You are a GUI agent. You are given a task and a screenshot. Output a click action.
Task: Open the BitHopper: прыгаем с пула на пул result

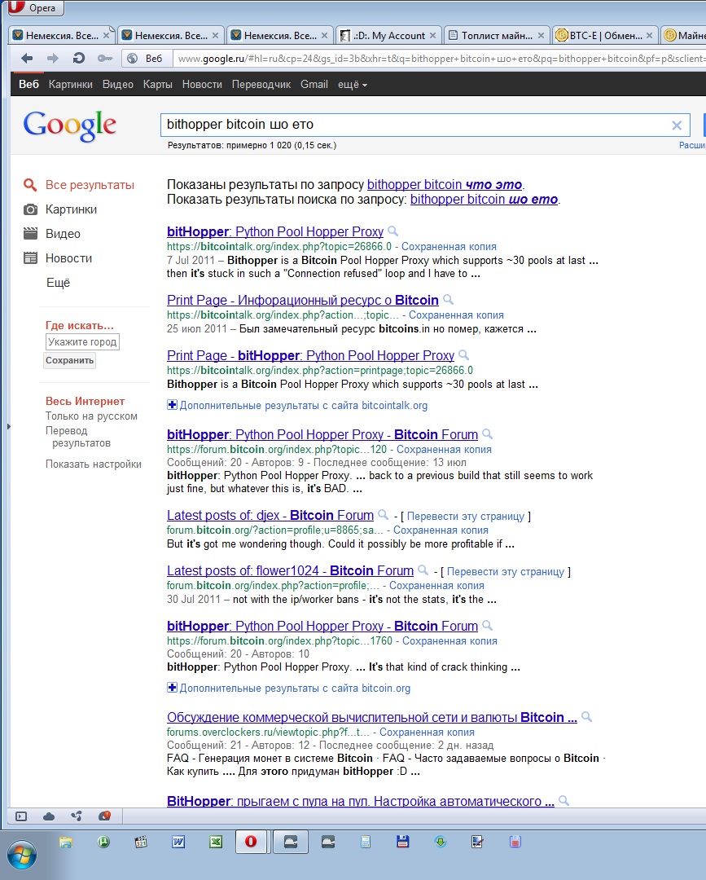tap(361, 801)
